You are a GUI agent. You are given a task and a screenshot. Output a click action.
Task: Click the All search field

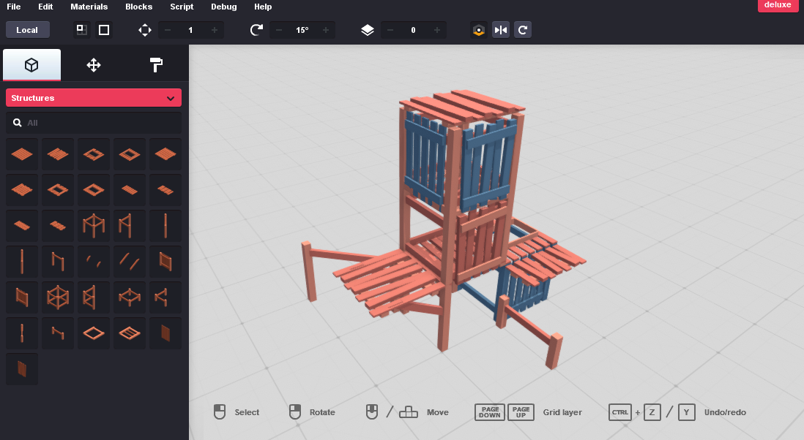(94, 123)
